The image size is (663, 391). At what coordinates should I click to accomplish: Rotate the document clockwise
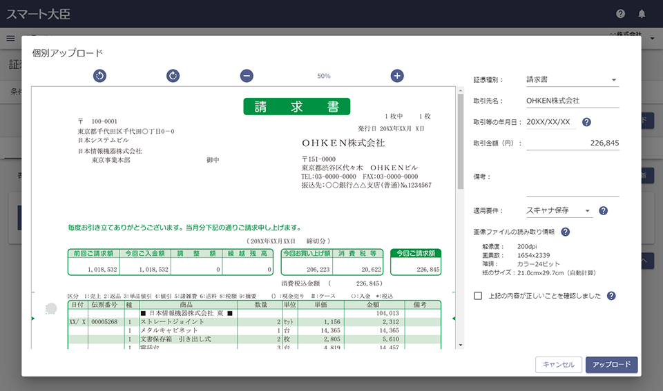pos(173,76)
